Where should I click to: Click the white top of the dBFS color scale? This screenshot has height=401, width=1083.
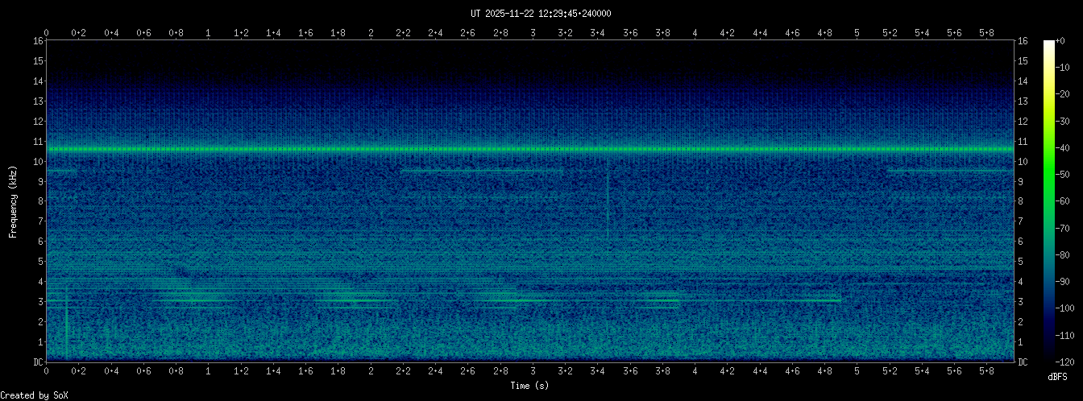click(x=1048, y=44)
